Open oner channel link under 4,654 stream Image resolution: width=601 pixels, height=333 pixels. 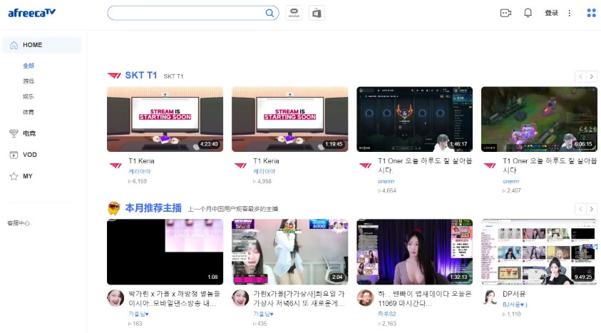386,181
